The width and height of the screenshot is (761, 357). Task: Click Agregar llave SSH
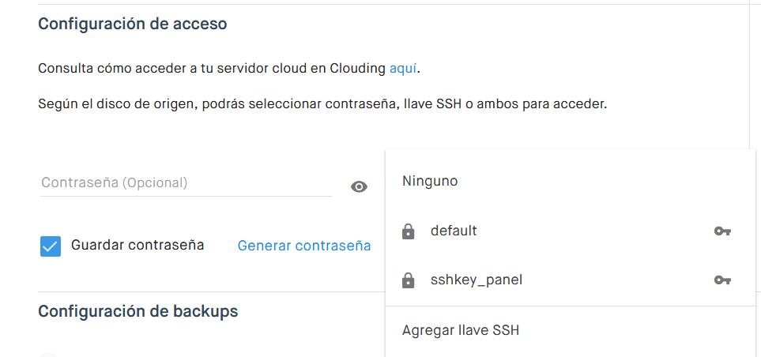[461, 330]
